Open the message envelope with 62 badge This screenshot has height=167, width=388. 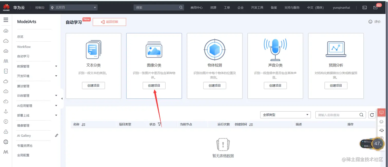(x=375, y=7)
